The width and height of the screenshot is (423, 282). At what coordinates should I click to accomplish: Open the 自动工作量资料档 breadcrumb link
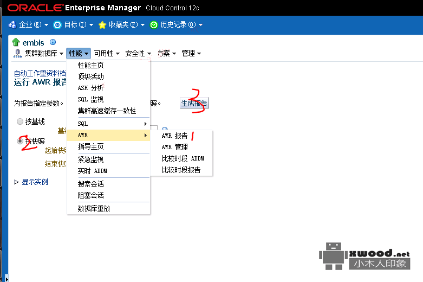pos(40,73)
